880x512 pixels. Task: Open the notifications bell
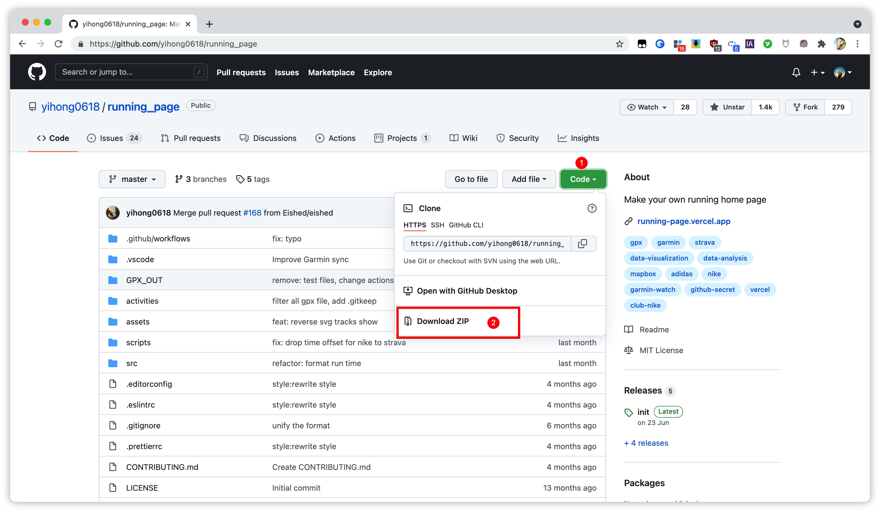coord(796,72)
